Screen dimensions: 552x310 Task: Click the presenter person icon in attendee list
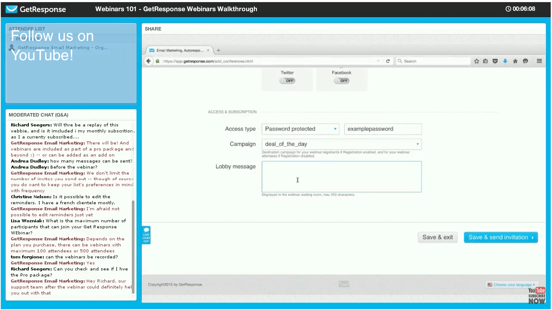coord(12,47)
